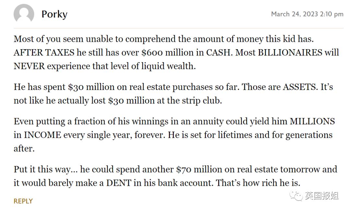Click the word NEVER

29,66
